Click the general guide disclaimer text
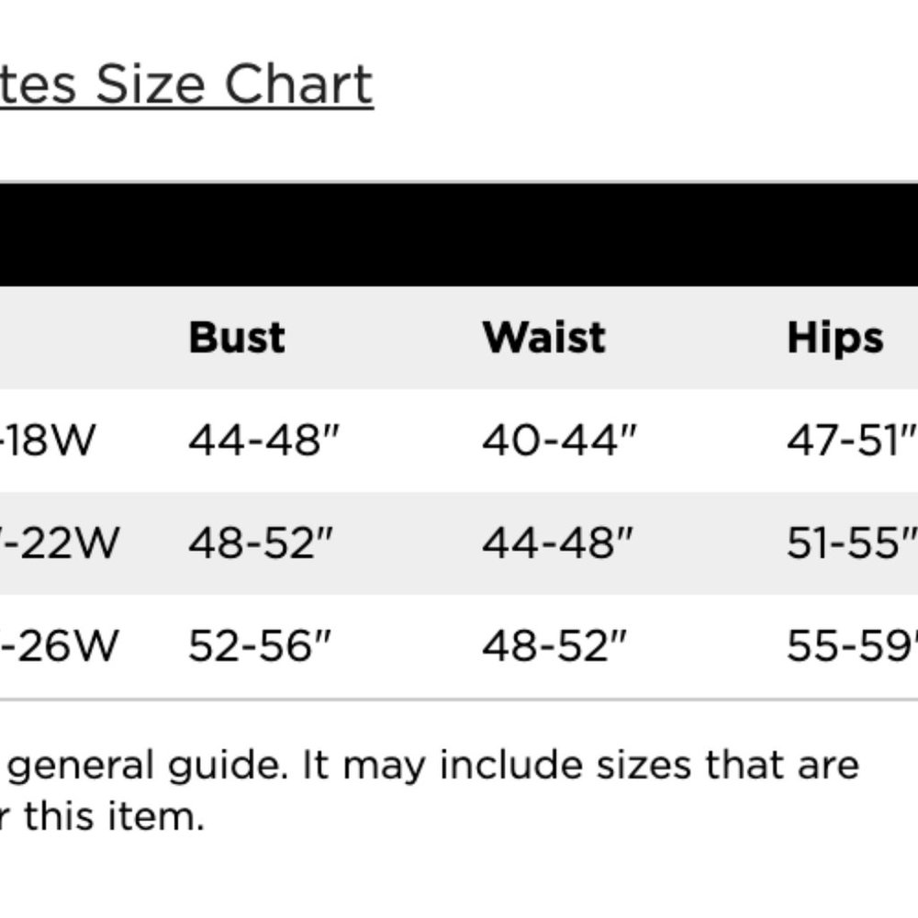 coord(430,767)
